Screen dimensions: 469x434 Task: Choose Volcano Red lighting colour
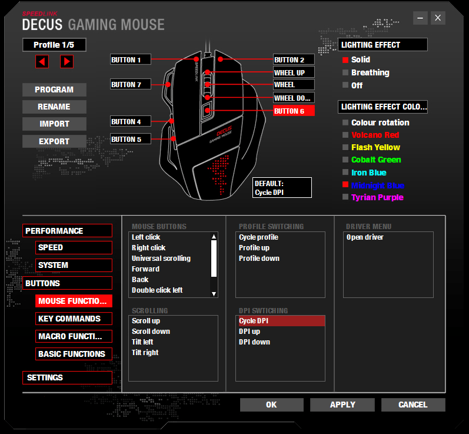pyautogui.click(x=371, y=135)
